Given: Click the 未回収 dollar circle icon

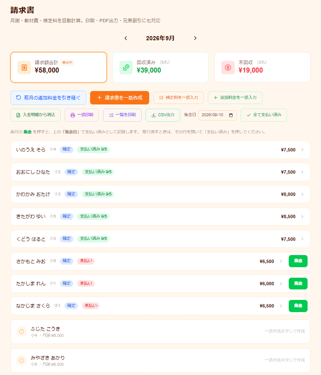Looking at the screenshot, I should (228, 68).
